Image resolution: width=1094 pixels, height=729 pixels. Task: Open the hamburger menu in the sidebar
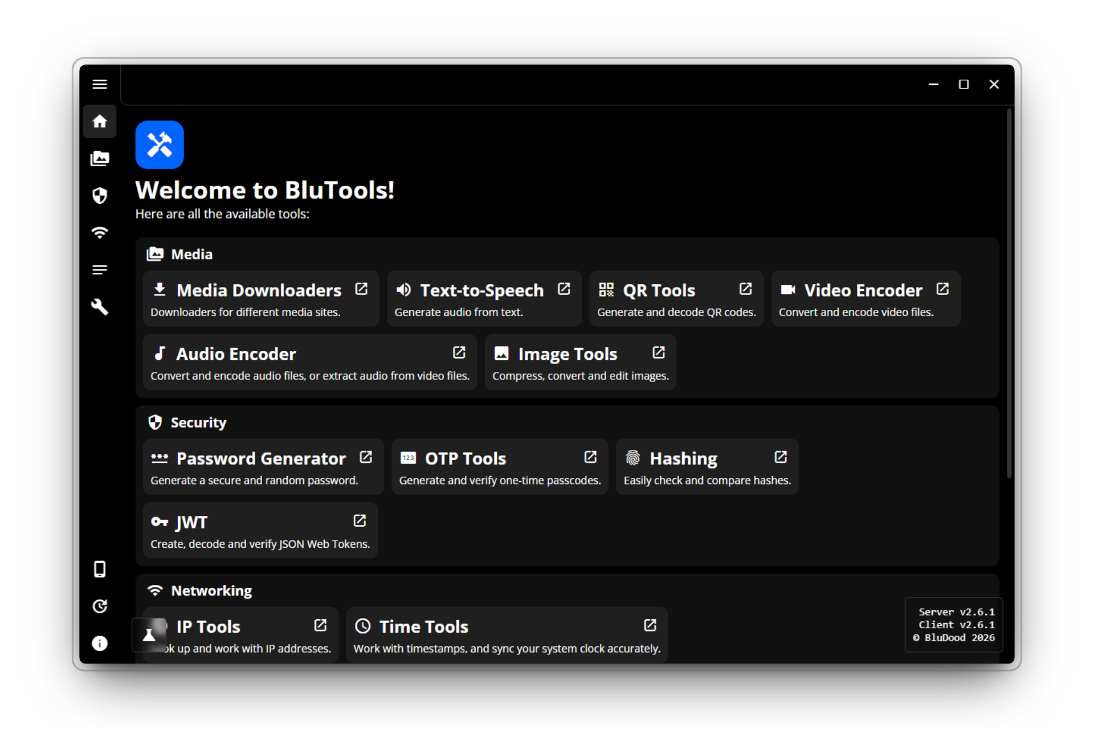(x=100, y=84)
